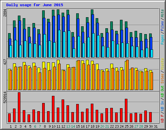Image resolution: width=166 pixels, height=130 pixels.
Task: Click day 18 on the x-axis
Action: point(92,126)
